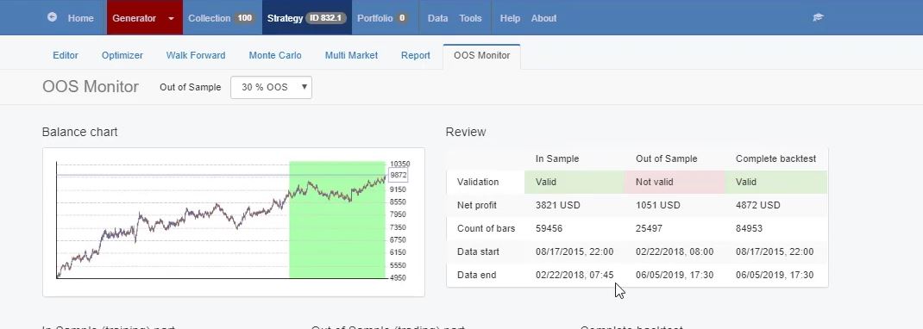Image resolution: width=923 pixels, height=329 pixels.
Task: Click the Net profit row label
Action: 477,205
